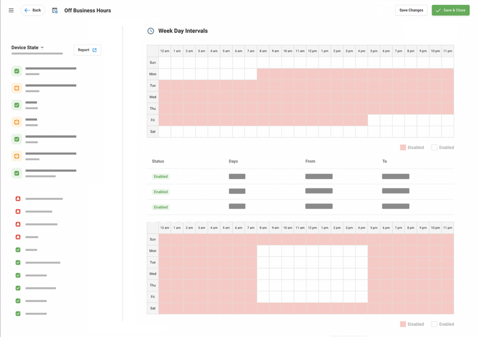
Task: Click the Sat row label in lower grid
Action: (x=153, y=309)
